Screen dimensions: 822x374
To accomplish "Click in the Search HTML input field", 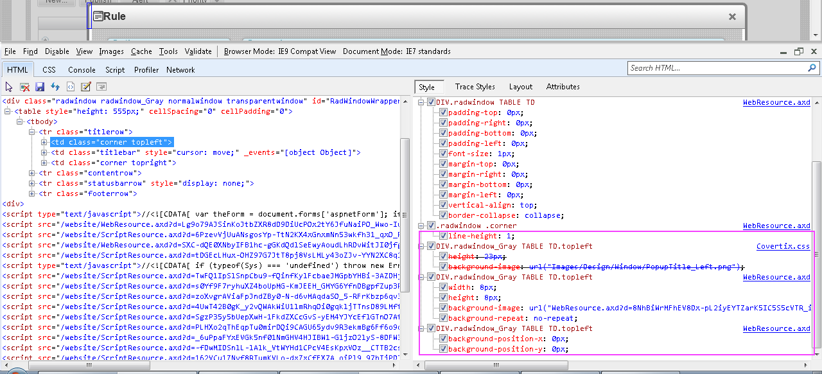I will click(x=717, y=67).
